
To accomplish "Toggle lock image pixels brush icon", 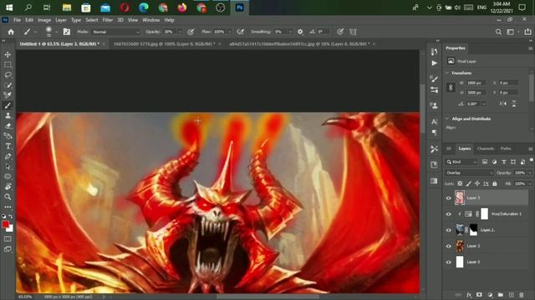I will coord(469,183).
